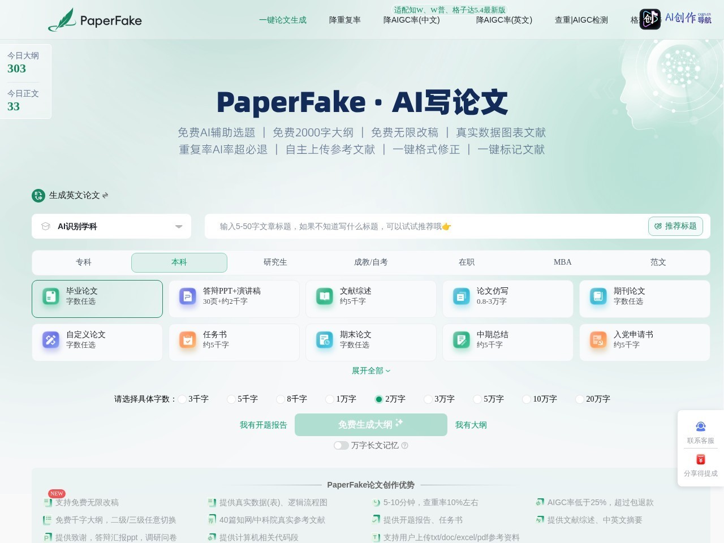Switch to the MBA tab
This screenshot has width=724, height=543.
pyautogui.click(x=563, y=262)
